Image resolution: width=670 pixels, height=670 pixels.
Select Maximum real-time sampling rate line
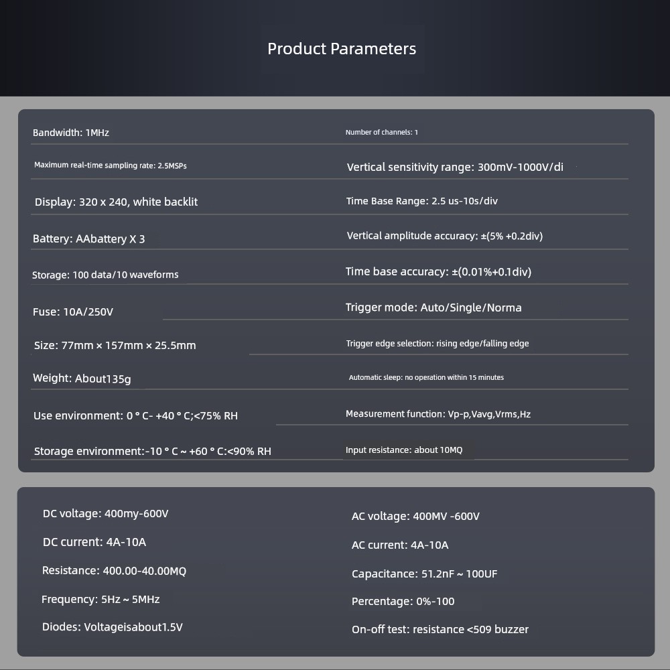[111, 165]
